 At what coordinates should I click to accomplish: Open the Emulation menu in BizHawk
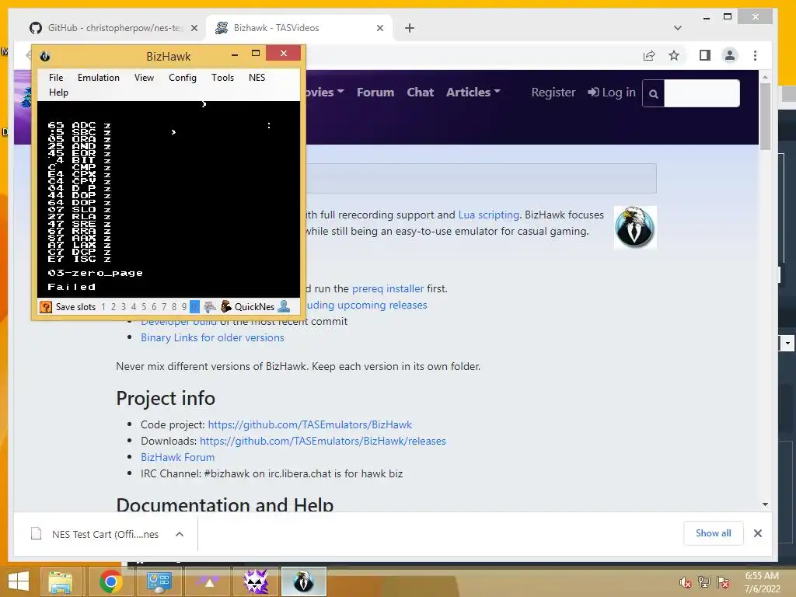[x=99, y=78]
